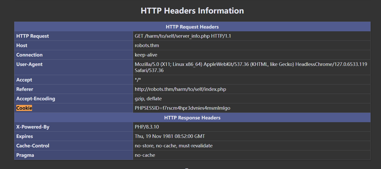This screenshot has height=169, width=381.
Task: Select the Thu, 19 Nov 1981 expiry date
Action: point(170,136)
